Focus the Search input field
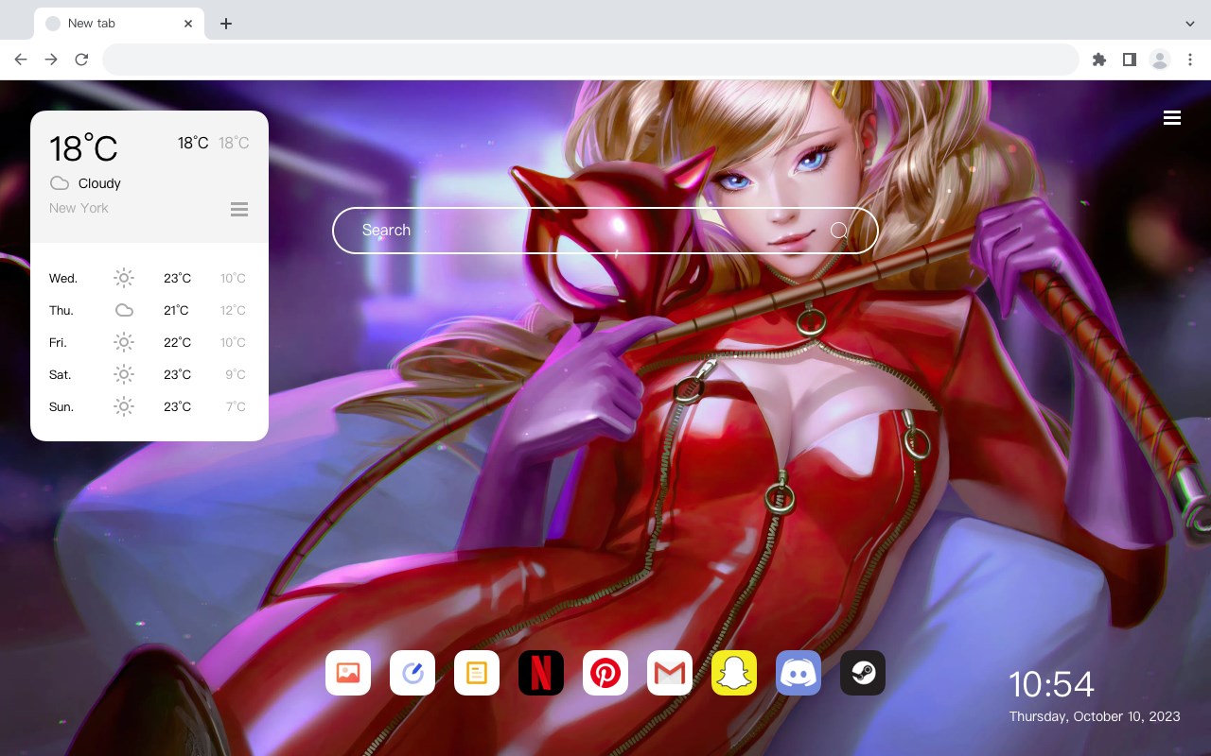This screenshot has height=756, width=1211. tap(605, 231)
